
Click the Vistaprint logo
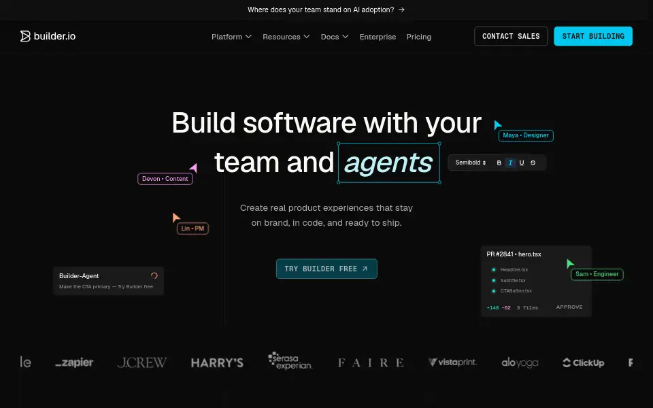point(452,362)
